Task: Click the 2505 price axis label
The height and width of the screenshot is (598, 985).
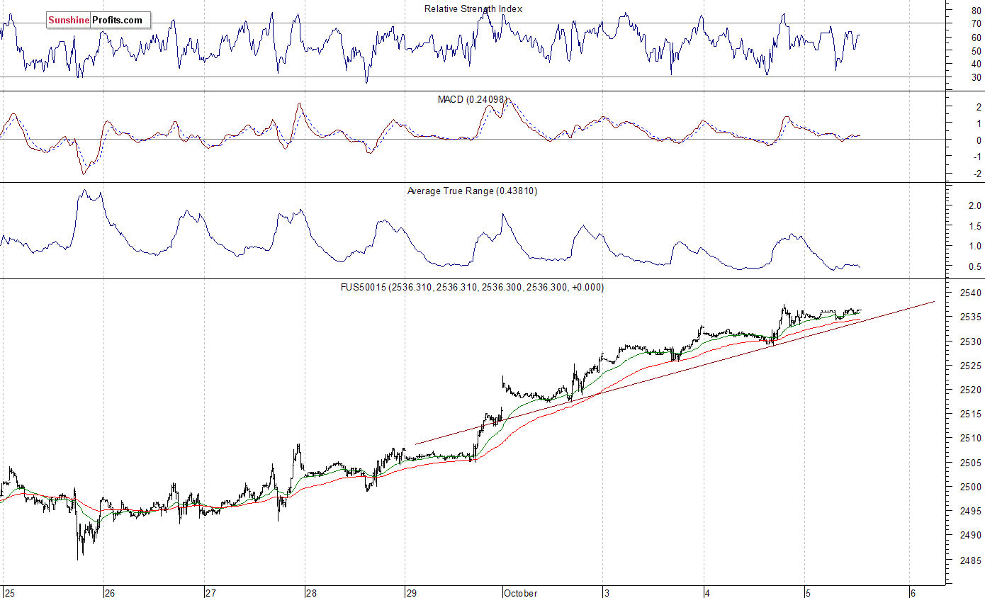Action: click(972, 463)
